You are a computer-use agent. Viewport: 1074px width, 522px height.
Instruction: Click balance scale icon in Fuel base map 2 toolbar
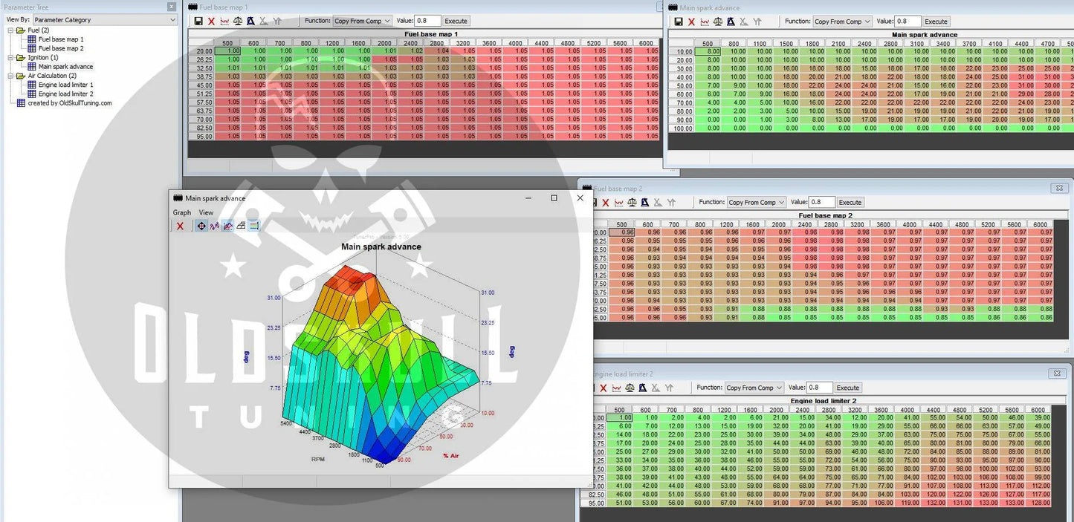[x=632, y=203]
